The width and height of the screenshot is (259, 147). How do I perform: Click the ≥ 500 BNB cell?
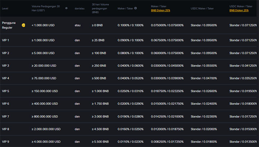pos(99,78)
